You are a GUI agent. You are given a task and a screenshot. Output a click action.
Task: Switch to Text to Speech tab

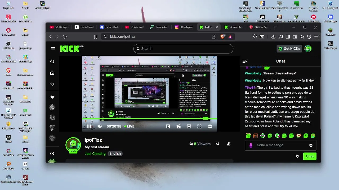(x=84, y=27)
